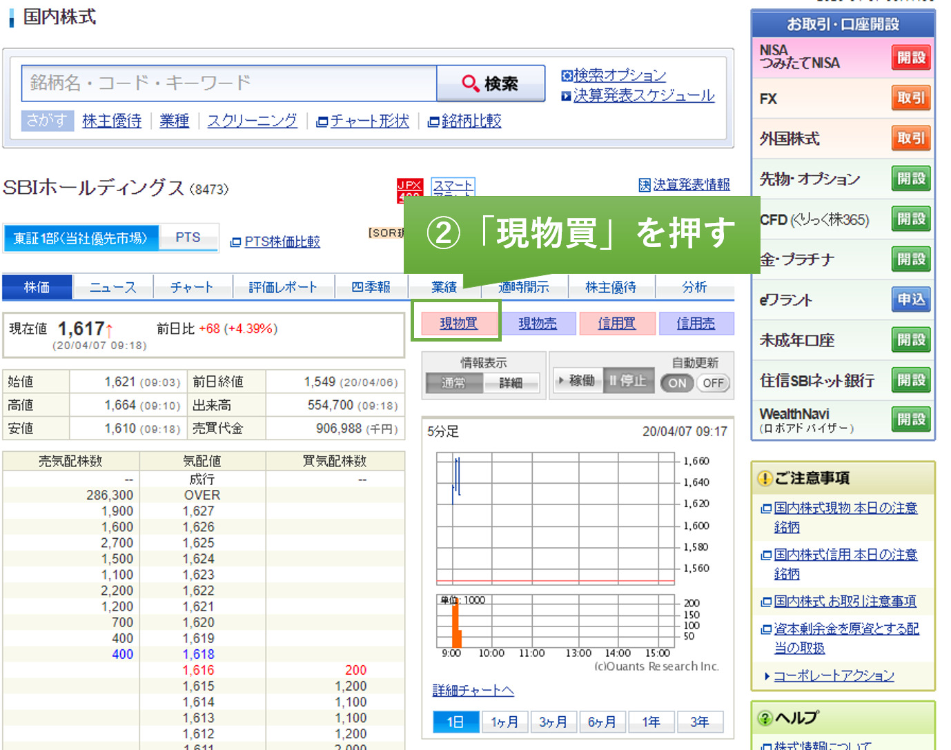The height and width of the screenshot is (750, 951).
Task: Expand コーポレートアクション item
Action: click(x=833, y=676)
